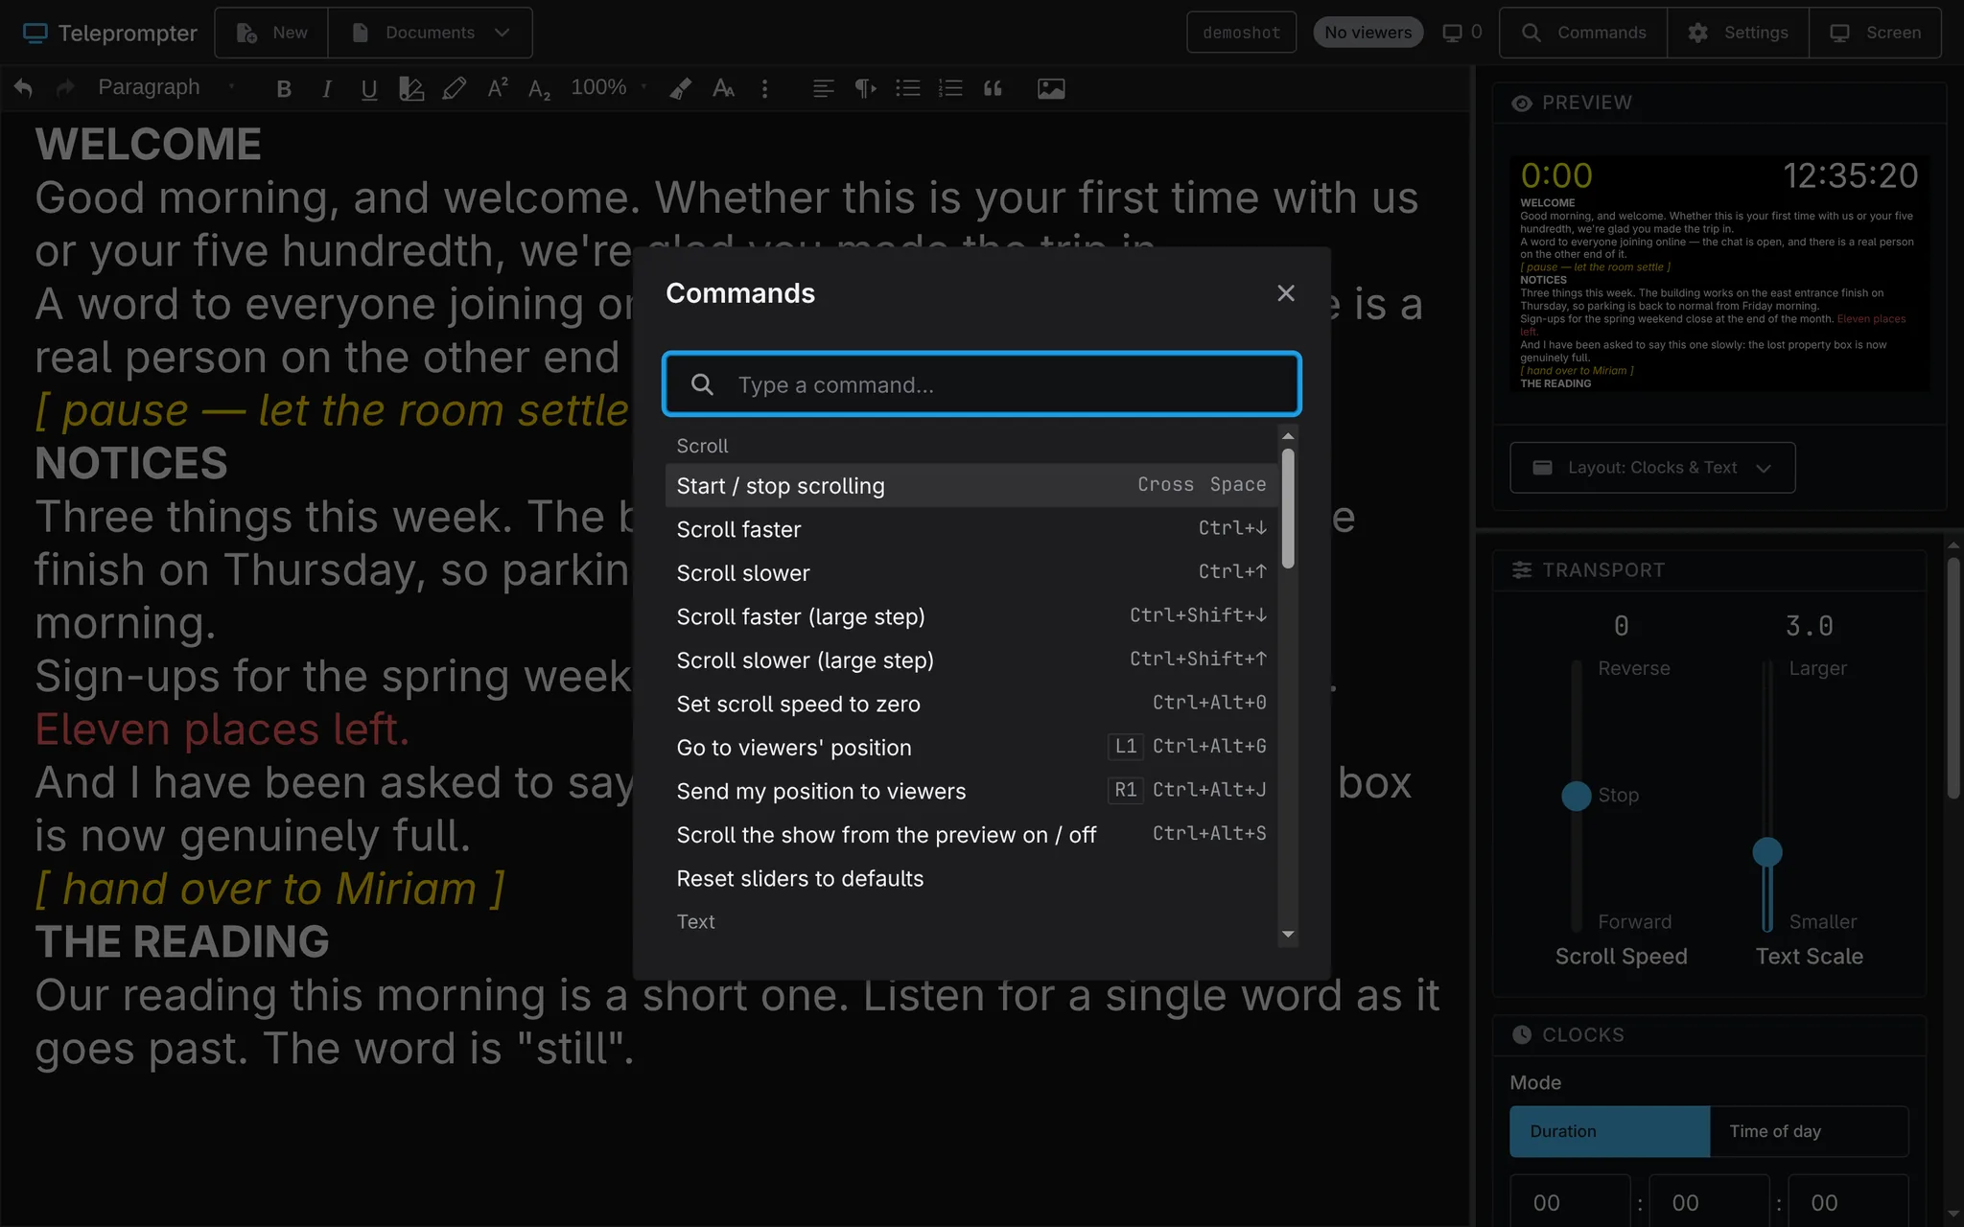
Task: Open the more options vertical dots
Action: tap(764, 88)
